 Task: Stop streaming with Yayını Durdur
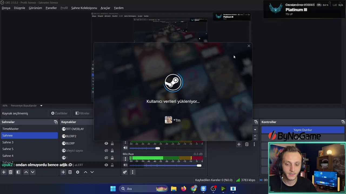pyautogui.click(x=303, y=130)
